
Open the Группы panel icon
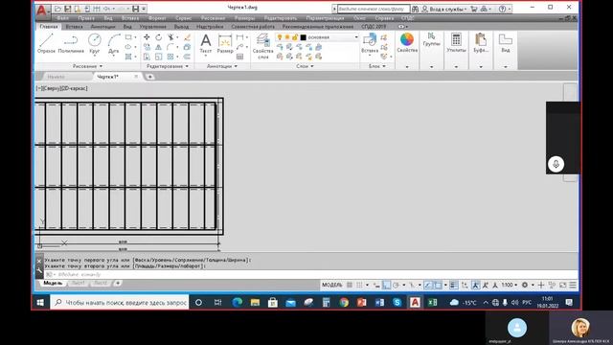(x=431, y=39)
